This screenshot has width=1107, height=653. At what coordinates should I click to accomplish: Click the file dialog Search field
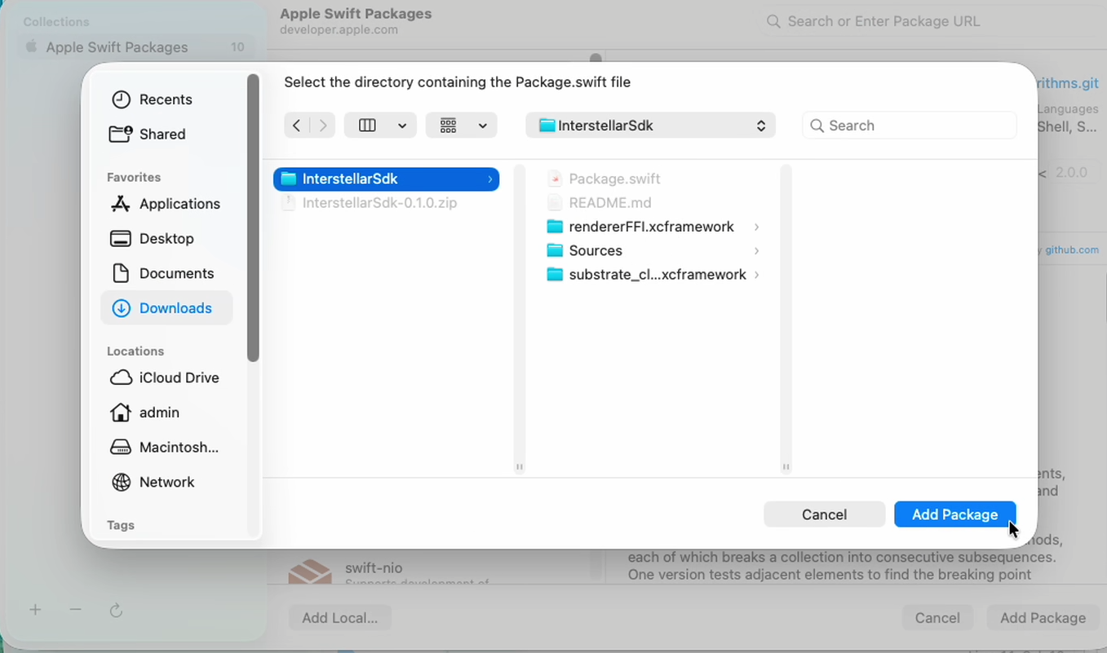tap(910, 126)
